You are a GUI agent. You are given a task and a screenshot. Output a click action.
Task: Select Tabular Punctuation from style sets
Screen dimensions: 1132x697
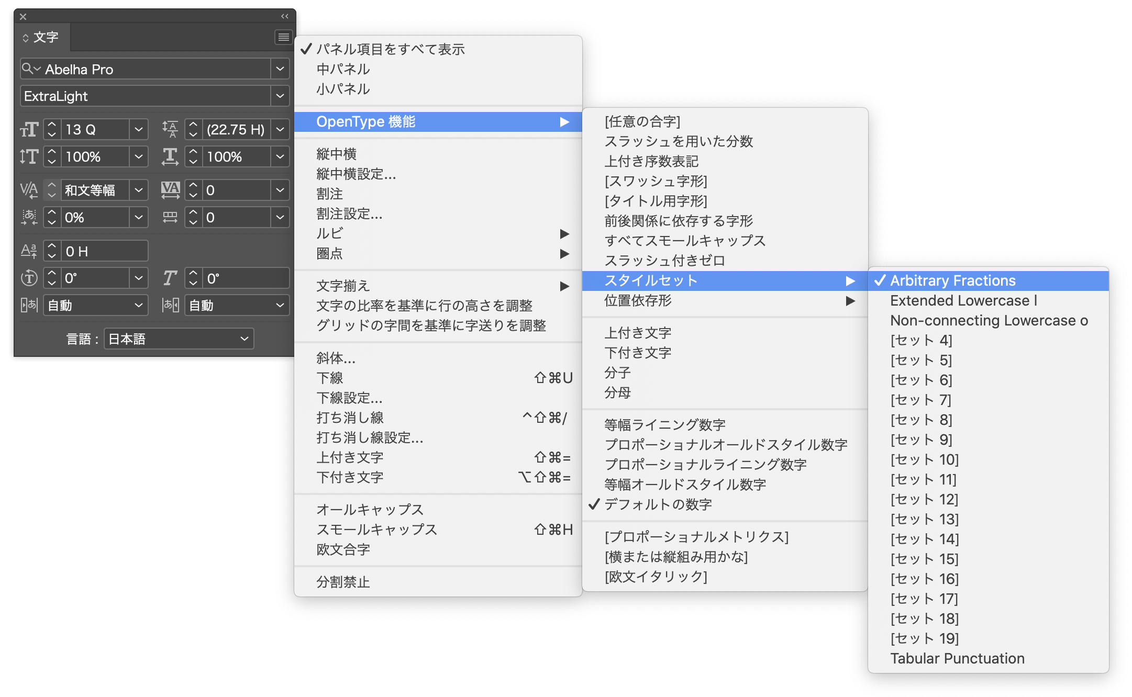(957, 659)
